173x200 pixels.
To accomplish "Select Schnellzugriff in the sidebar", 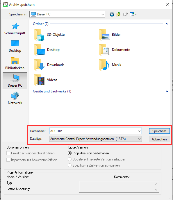I will [15, 29].
